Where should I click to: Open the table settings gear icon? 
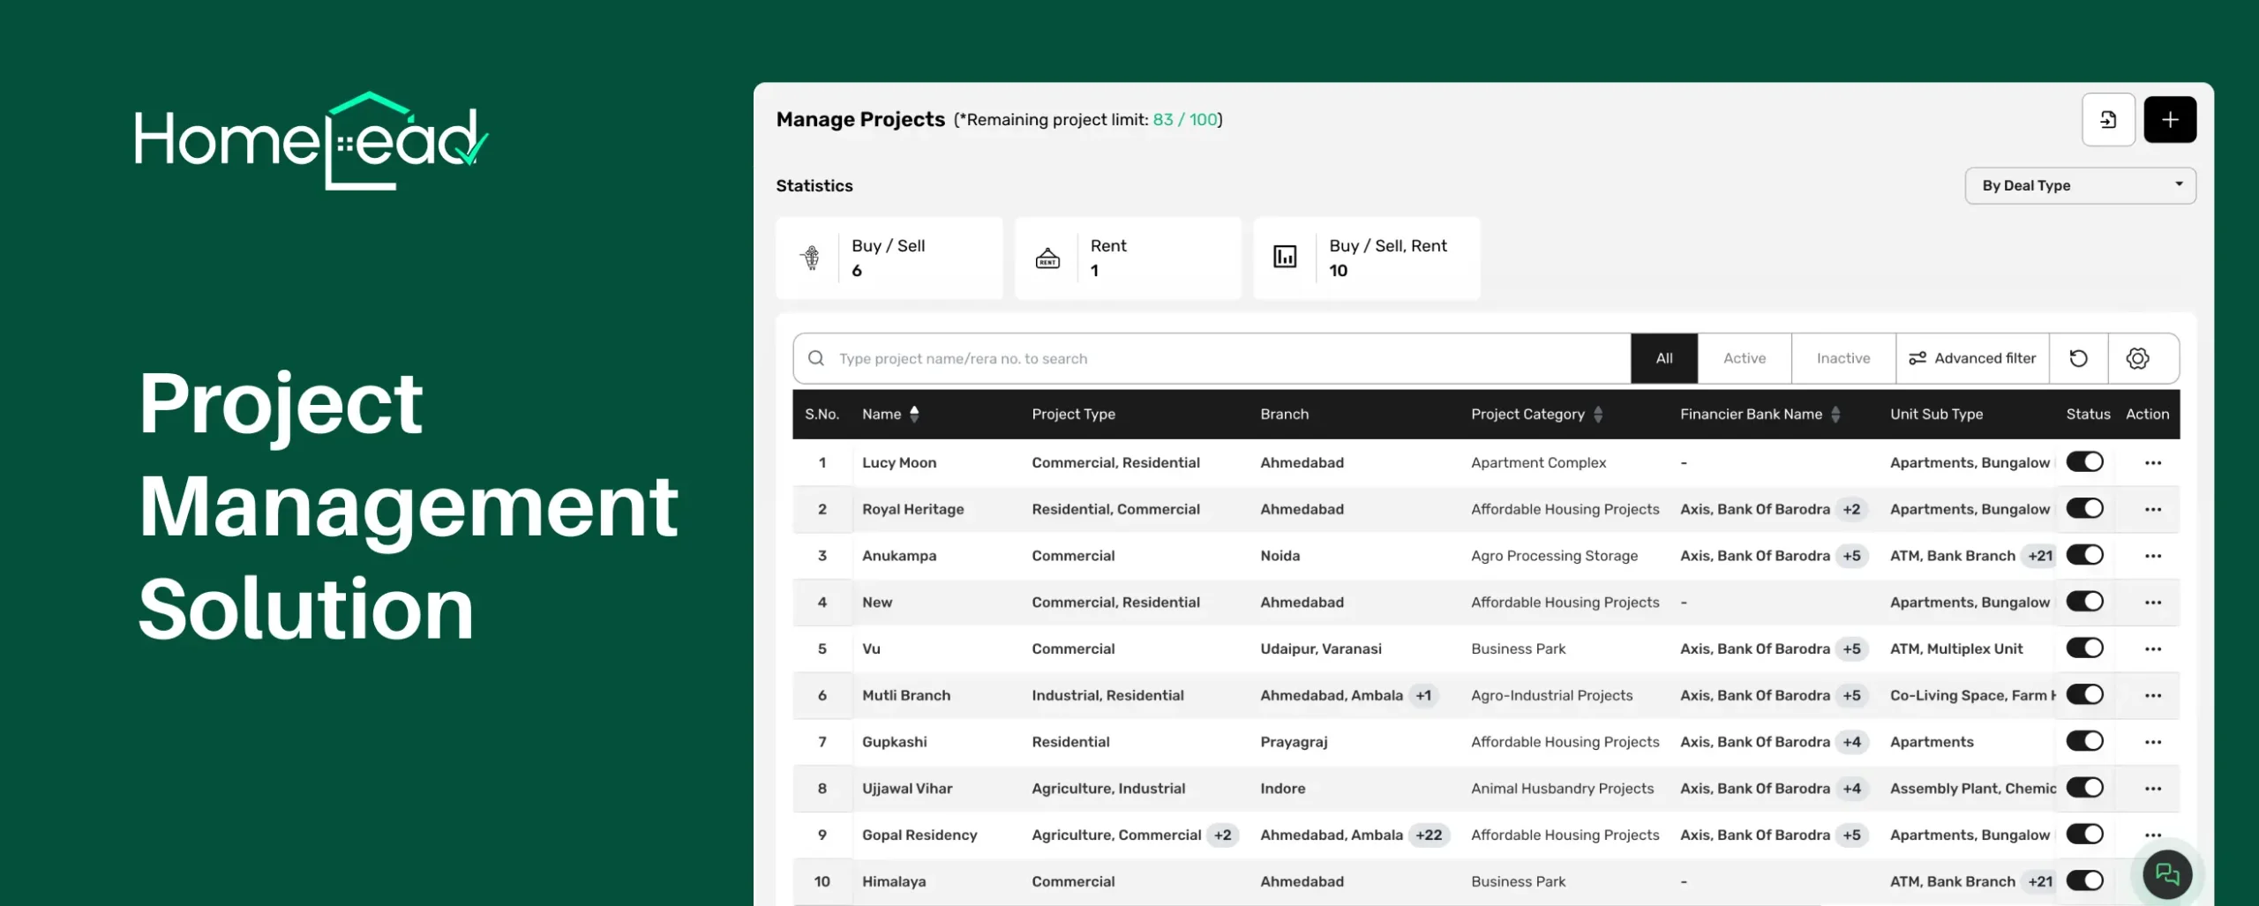[2138, 358]
